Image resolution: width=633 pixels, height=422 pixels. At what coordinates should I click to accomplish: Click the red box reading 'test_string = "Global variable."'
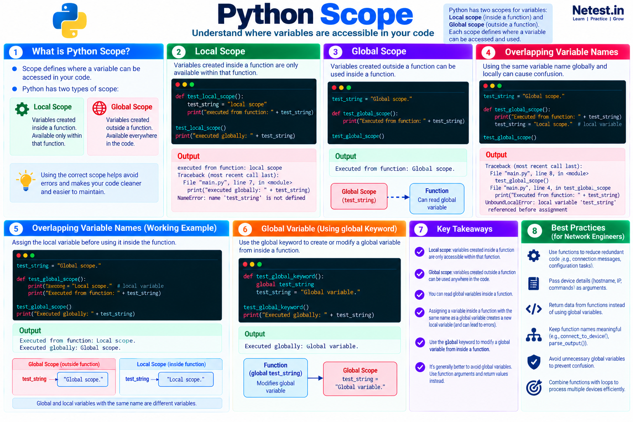click(x=360, y=379)
